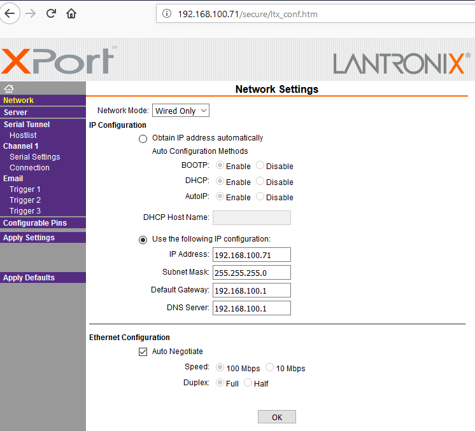Select Half duplex
The width and height of the screenshot is (475, 431).
248,383
